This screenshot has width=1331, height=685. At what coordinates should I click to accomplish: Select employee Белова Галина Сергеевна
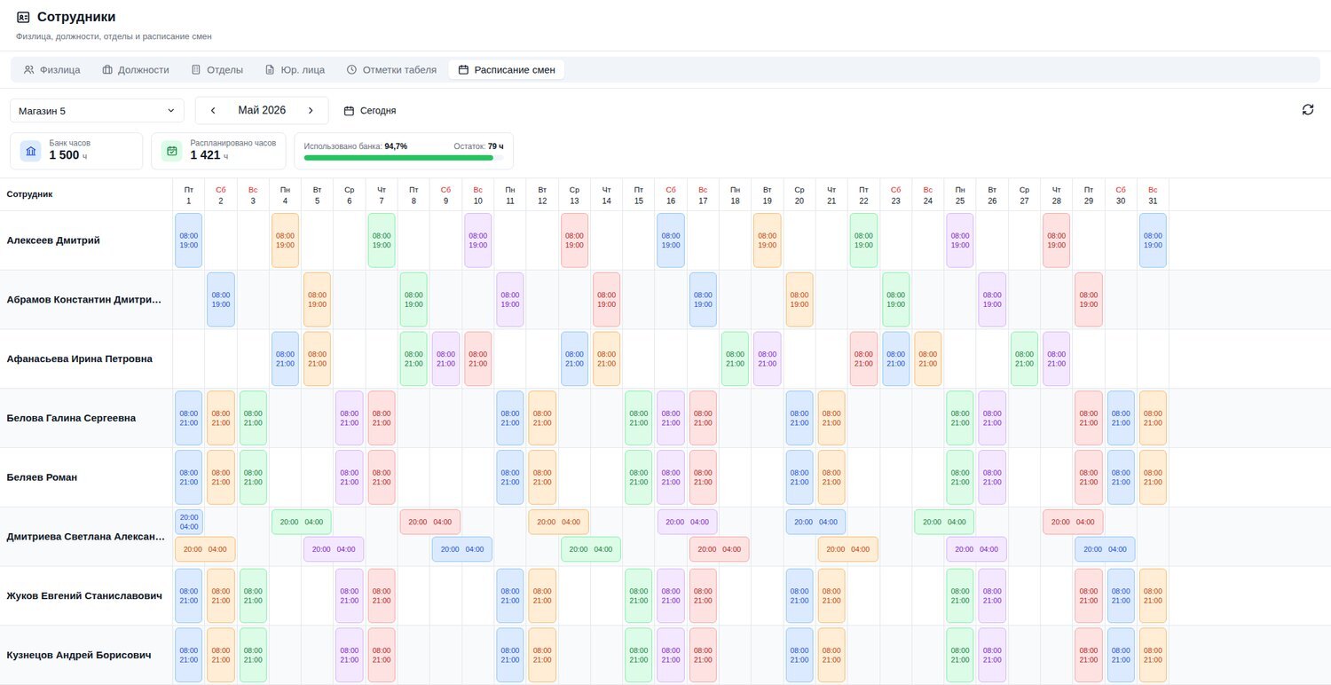point(71,418)
